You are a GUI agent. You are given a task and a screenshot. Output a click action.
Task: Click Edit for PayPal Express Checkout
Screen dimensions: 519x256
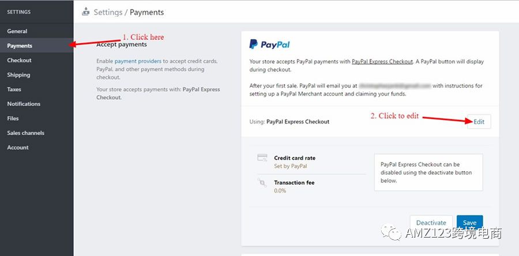[x=479, y=122]
